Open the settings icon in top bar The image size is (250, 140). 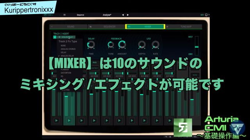tap(206, 15)
